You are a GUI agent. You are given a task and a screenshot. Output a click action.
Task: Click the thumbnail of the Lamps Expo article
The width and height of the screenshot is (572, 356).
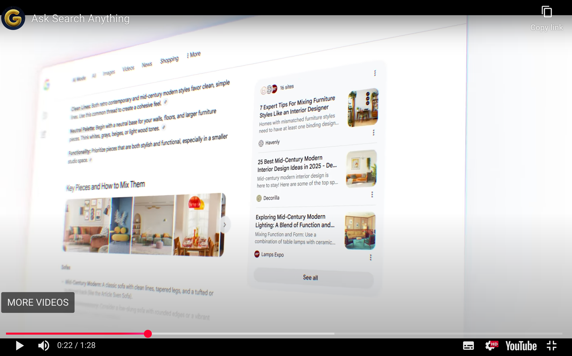pyautogui.click(x=360, y=231)
